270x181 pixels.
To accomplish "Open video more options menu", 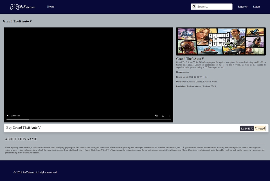I will pos(170,116).
